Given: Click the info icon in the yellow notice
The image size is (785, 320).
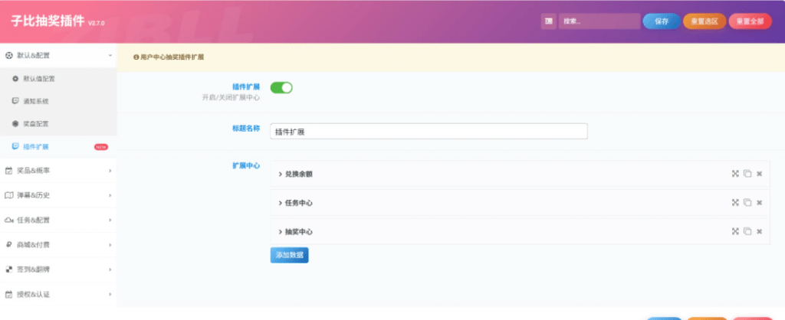Looking at the screenshot, I should [x=136, y=57].
